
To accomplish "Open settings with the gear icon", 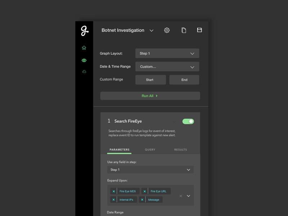I will pos(167,30).
